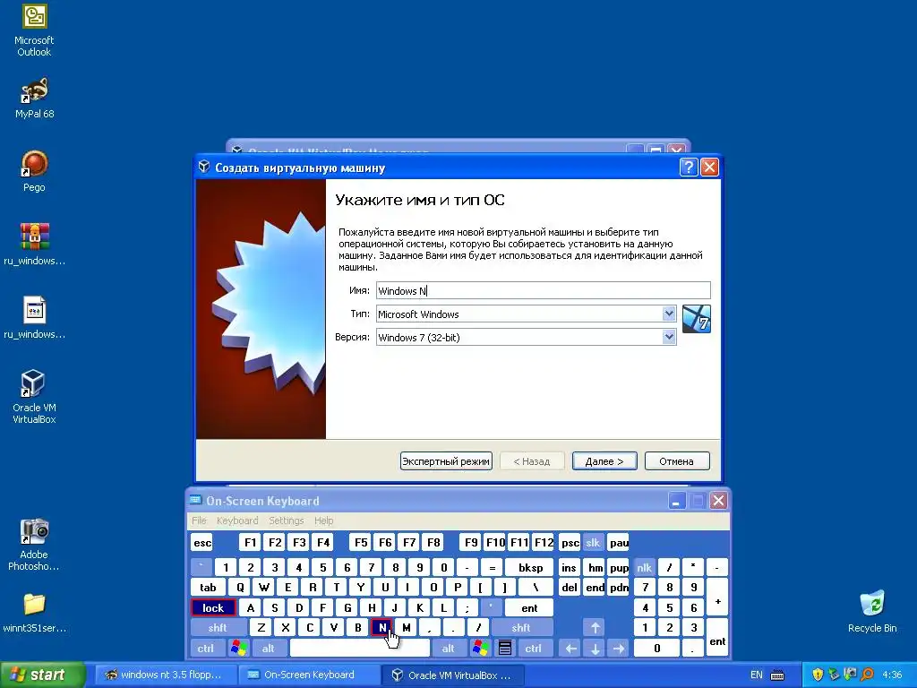Click the del key on keyboard

pyautogui.click(x=569, y=588)
